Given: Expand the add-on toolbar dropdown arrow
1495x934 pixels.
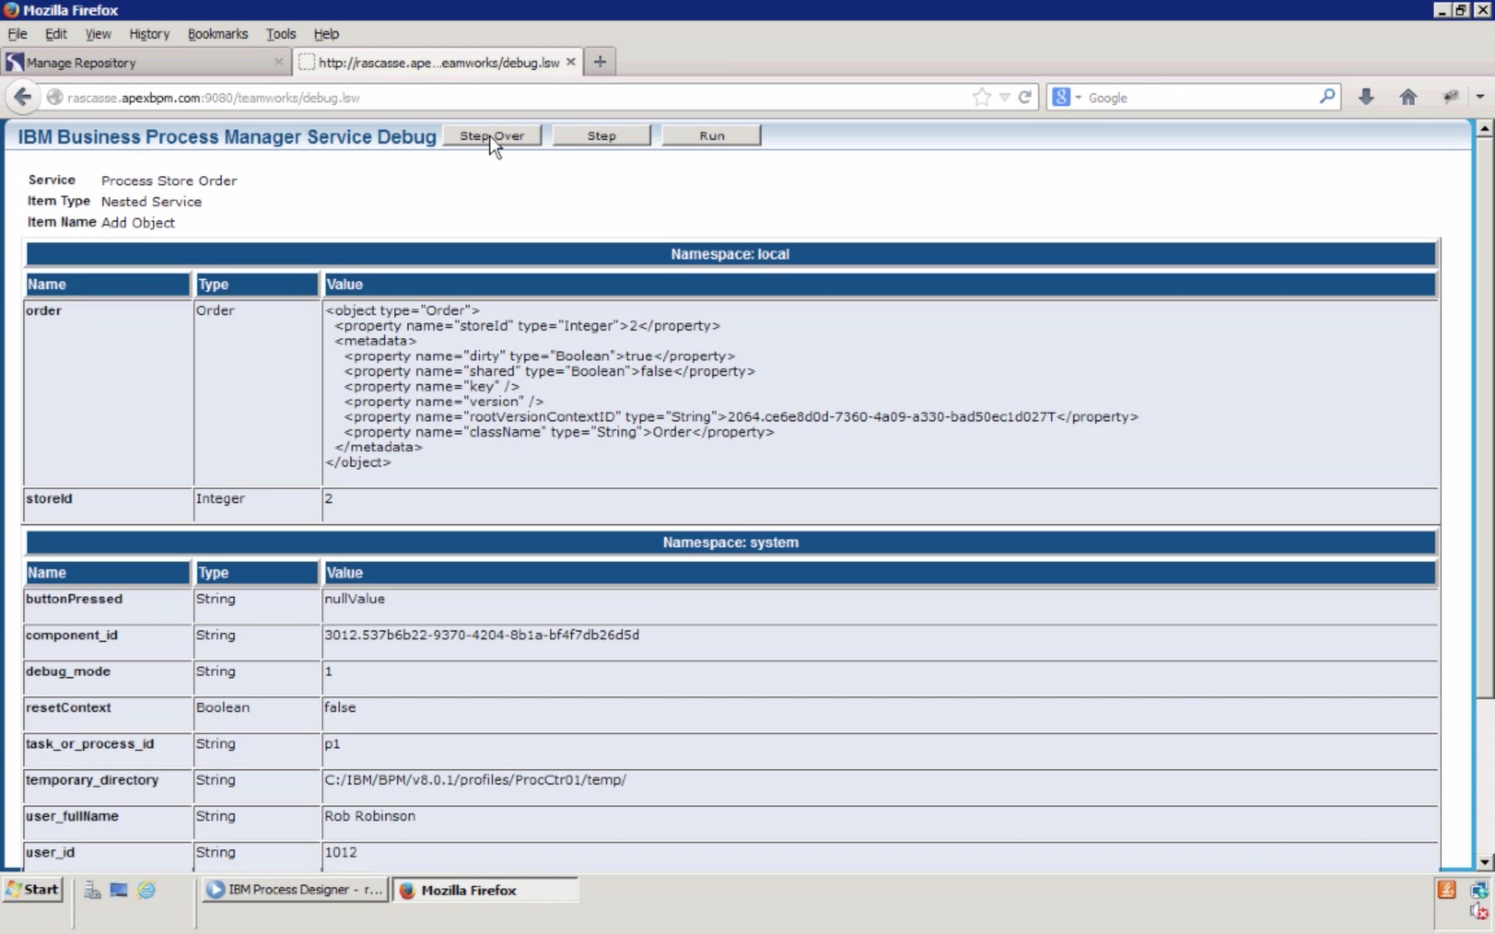Looking at the screenshot, I should click(1479, 97).
